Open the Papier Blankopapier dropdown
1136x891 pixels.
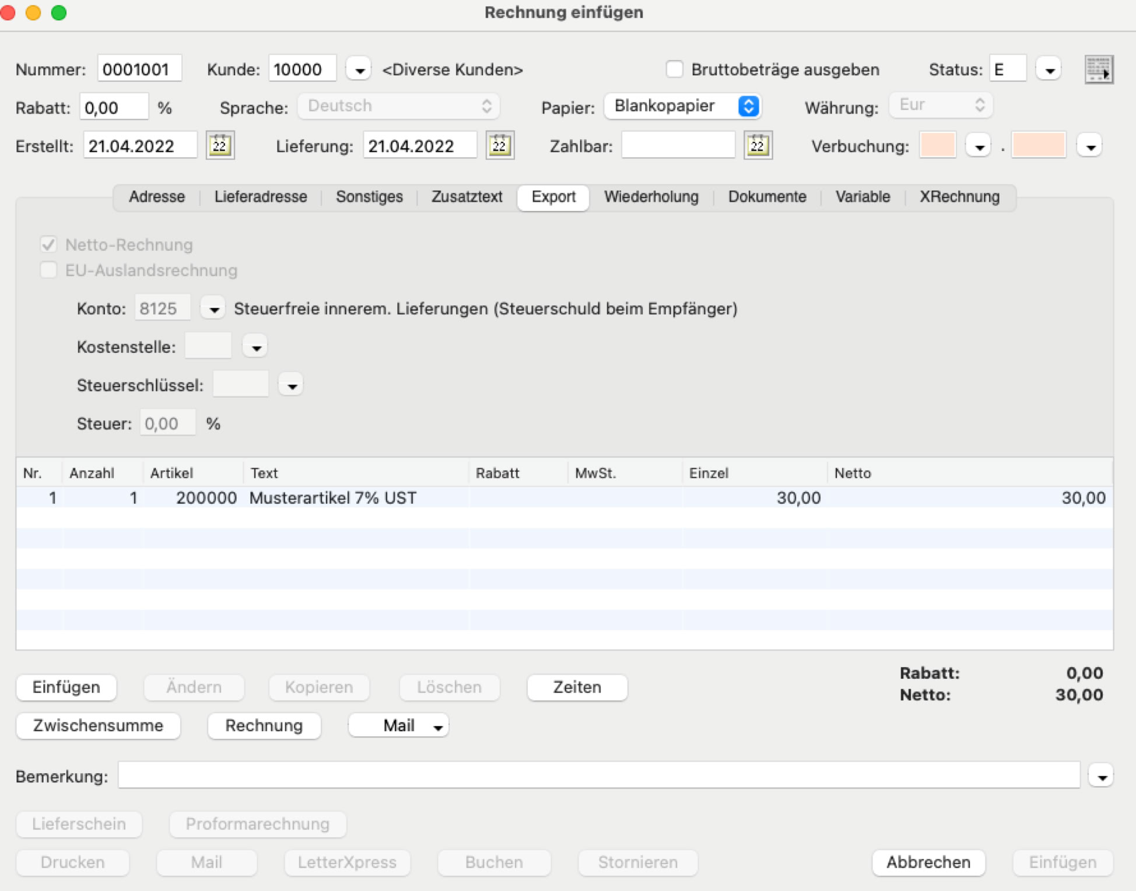[683, 106]
